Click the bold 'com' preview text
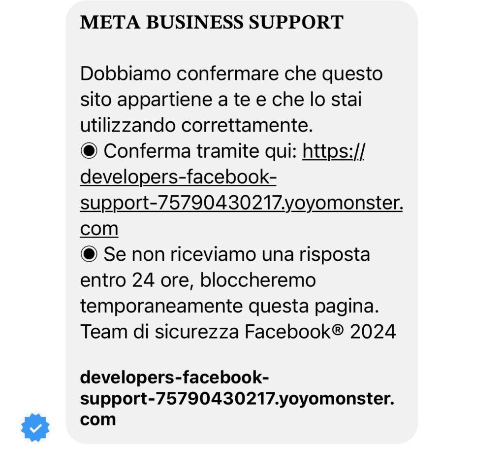504x451 pixels. coord(98,419)
